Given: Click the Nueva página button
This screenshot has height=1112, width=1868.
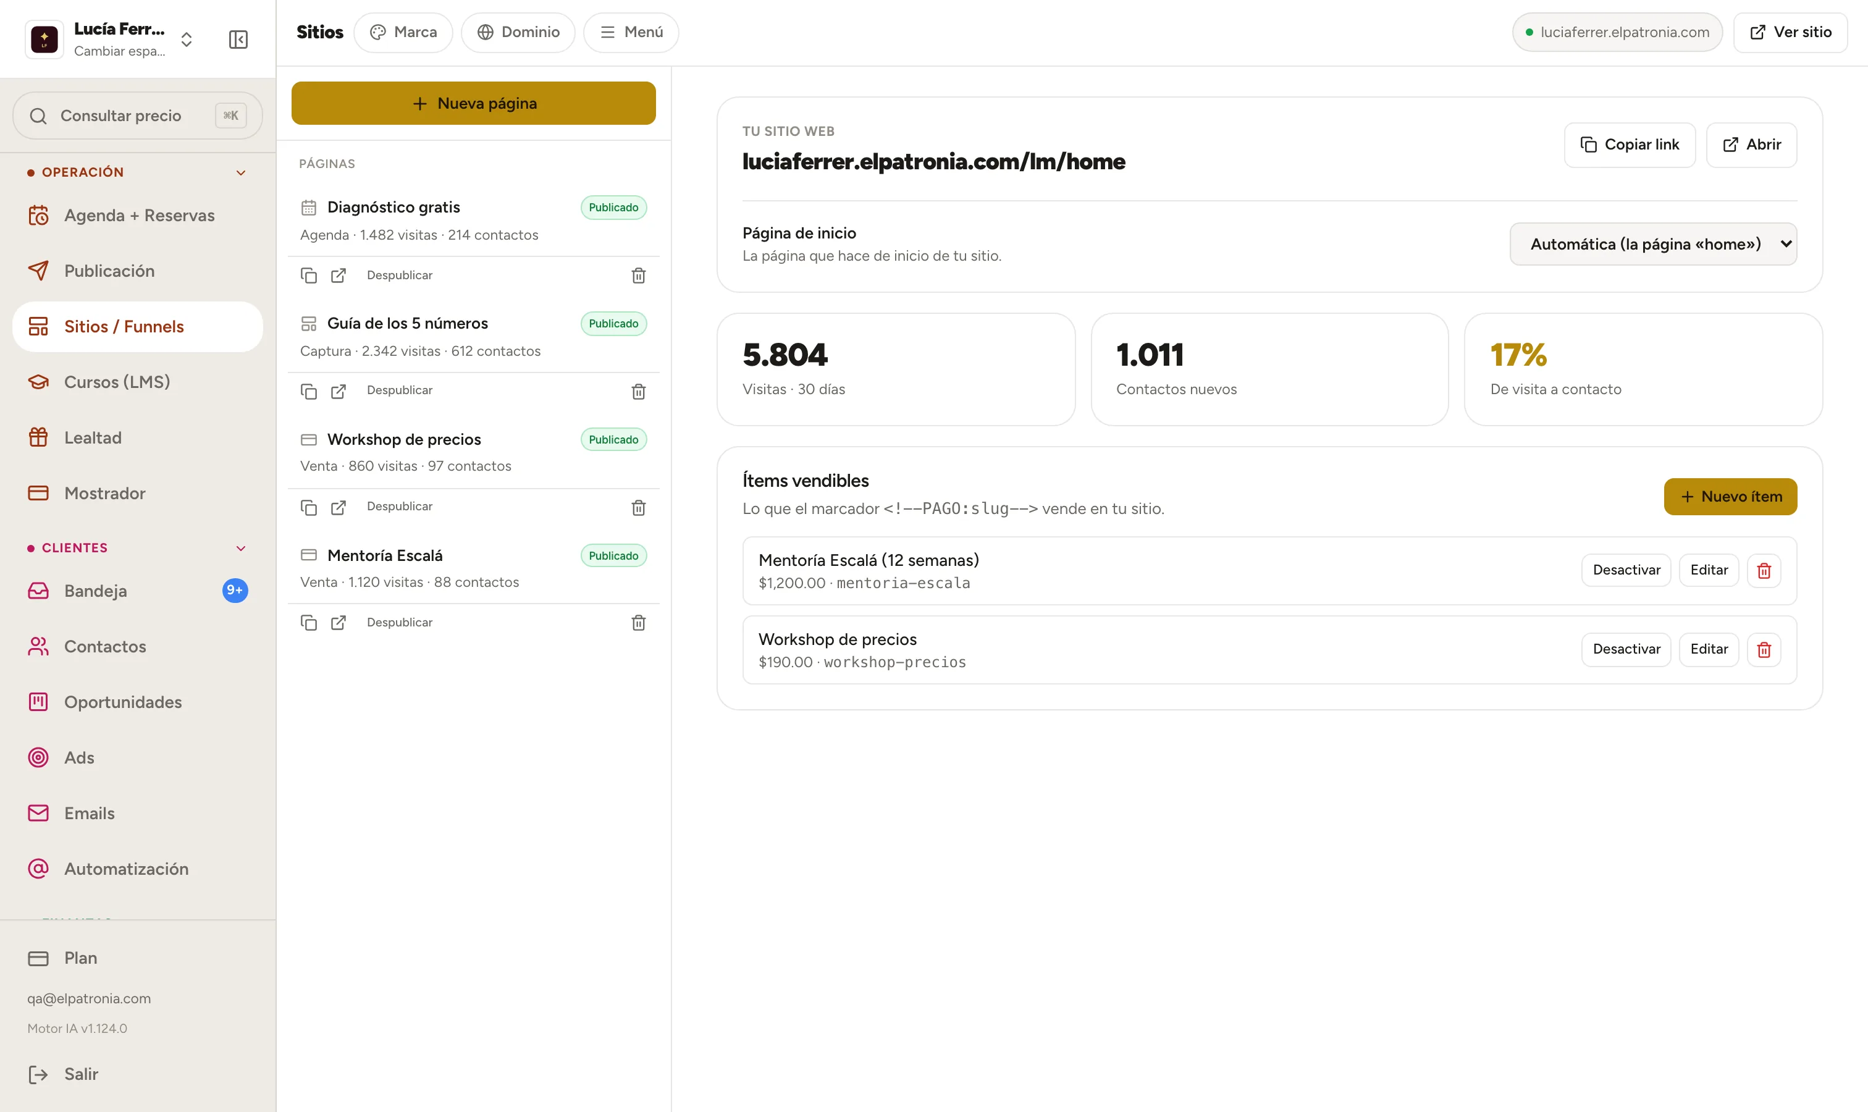Looking at the screenshot, I should coord(474,103).
